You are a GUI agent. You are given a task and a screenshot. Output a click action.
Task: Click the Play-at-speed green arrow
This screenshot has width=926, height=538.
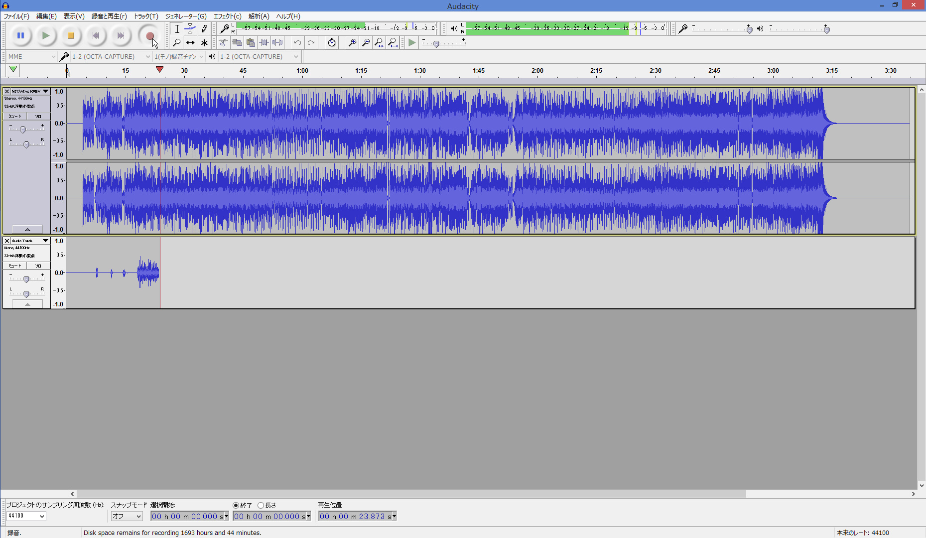[x=412, y=43]
